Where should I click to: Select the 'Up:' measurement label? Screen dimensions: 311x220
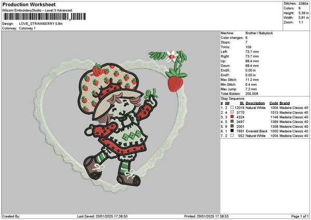pyautogui.click(x=223, y=61)
